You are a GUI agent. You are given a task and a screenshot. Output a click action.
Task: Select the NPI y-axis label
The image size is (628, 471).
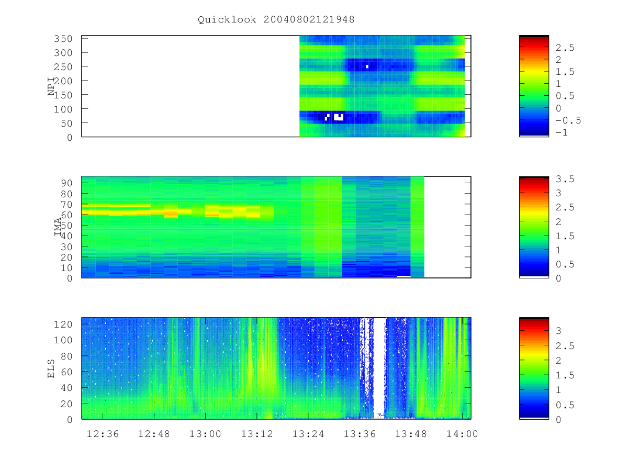point(51,86)
